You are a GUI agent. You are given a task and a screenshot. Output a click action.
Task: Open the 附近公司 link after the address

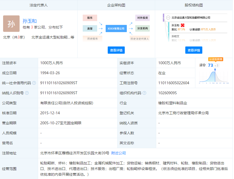(x=119, y=153)
